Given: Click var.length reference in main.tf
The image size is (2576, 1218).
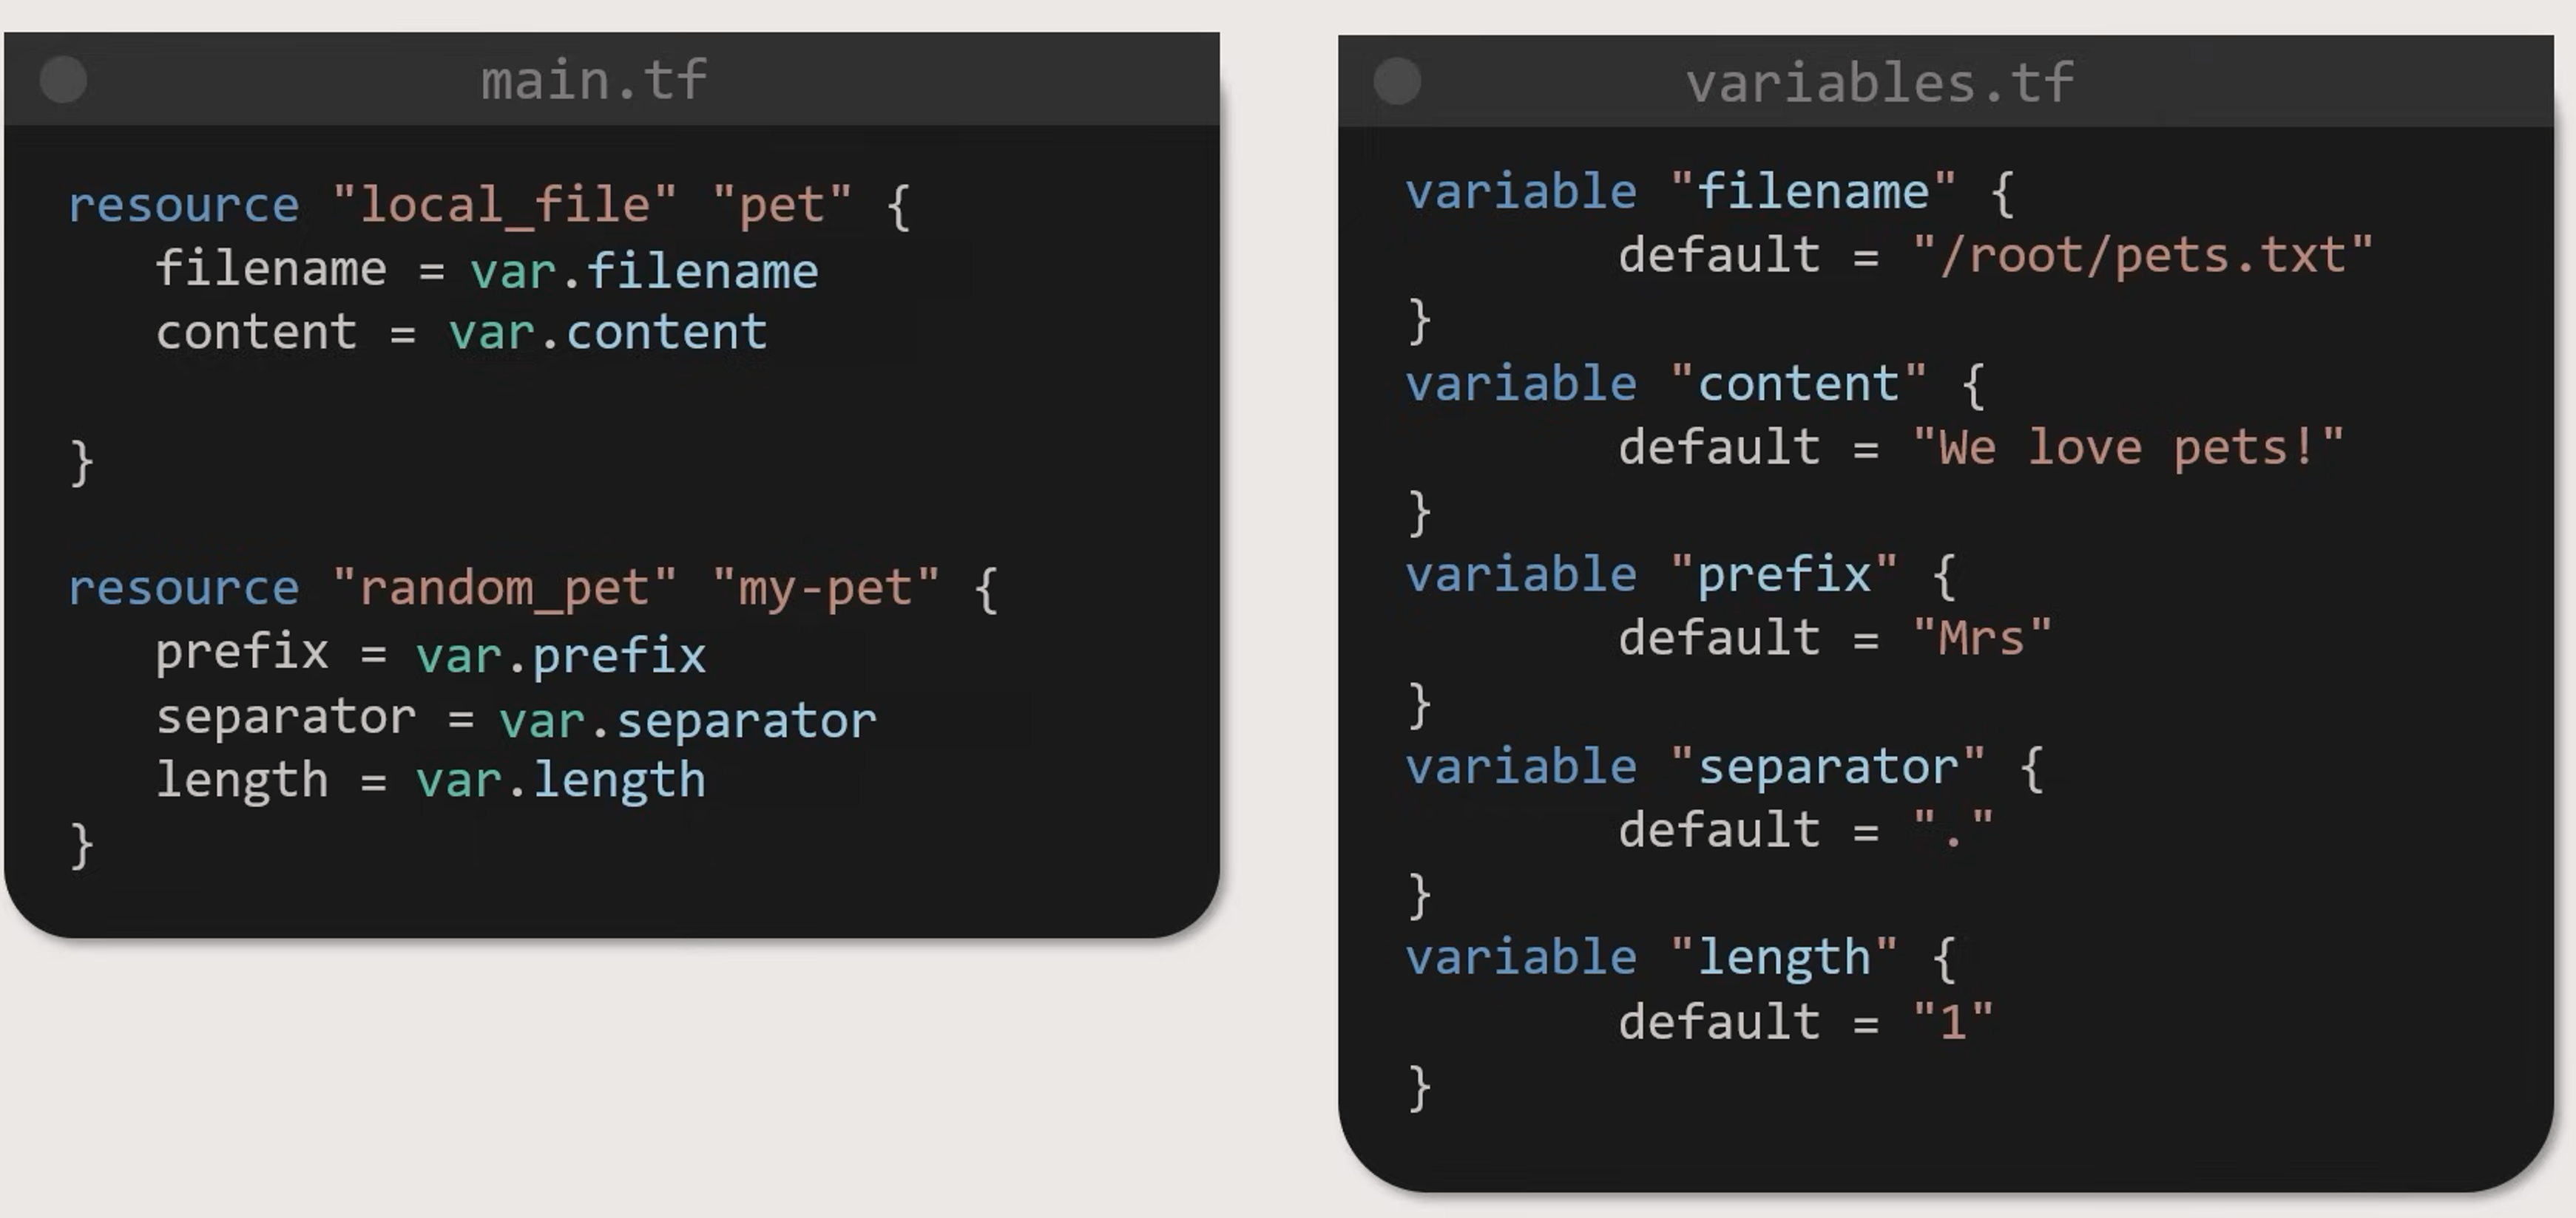Looking at the screenshot, I should tap(561, 780).
